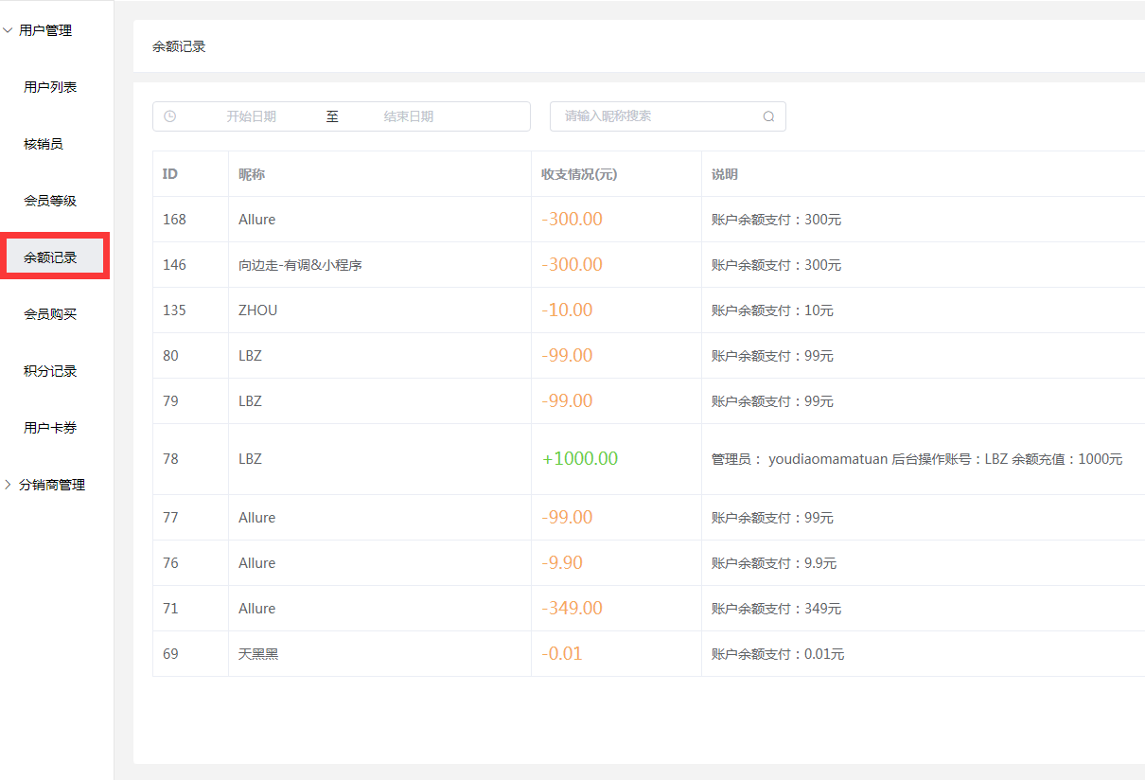Image resolution: width=1145 pixels, height=780 pixels.
Task: Click 账户余额支付：9.9元 description
Action: (x=774, y=563)
